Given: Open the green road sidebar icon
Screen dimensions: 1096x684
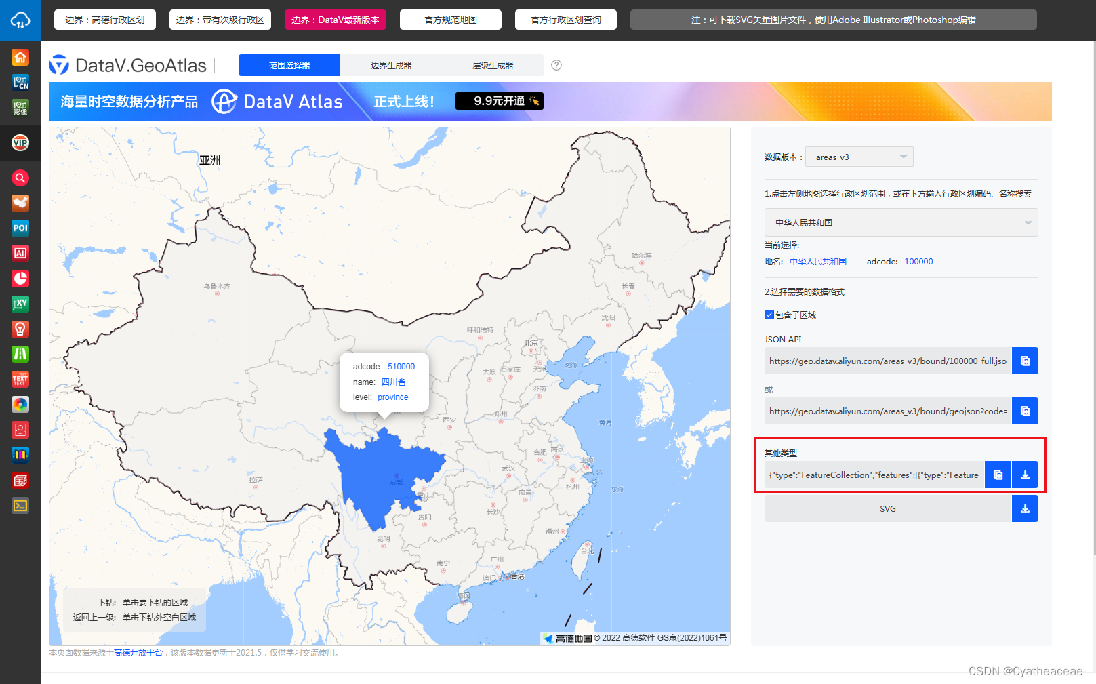Looking at the screenshot, I should [20, 354].
